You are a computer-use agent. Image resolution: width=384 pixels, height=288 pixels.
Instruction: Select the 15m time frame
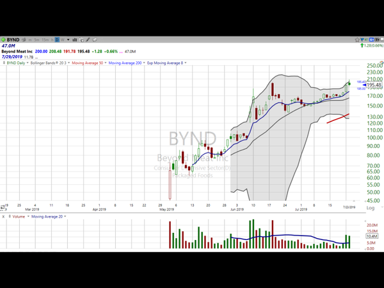pos(45,40)
